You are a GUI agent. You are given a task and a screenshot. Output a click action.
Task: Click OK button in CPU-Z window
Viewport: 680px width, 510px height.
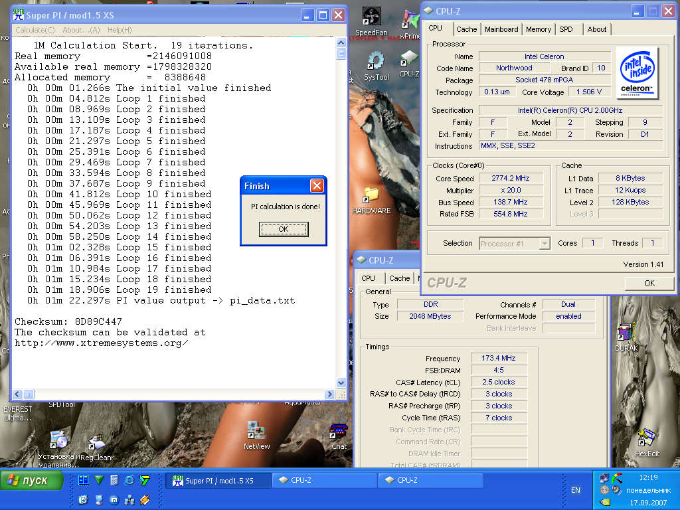pos(649,283)
